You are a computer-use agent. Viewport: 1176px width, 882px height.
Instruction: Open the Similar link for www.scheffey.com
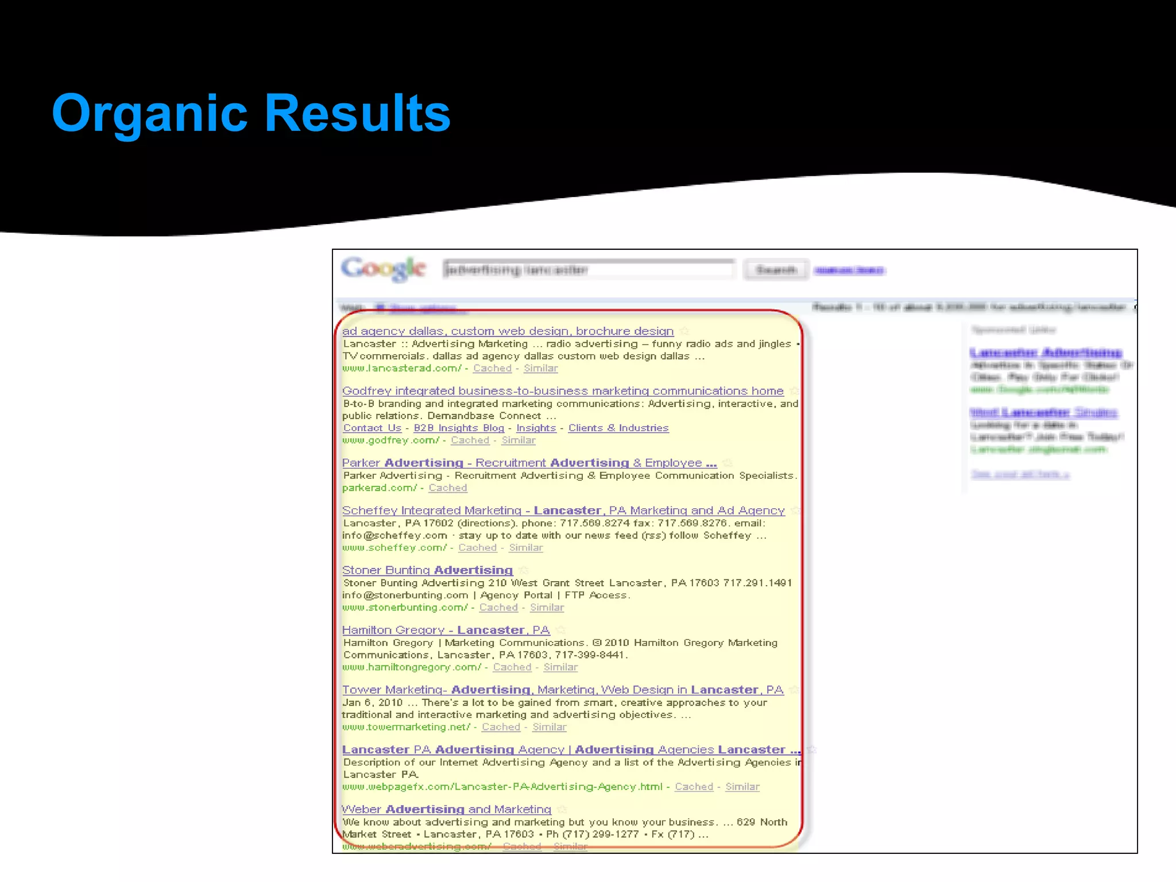point(526,547)
